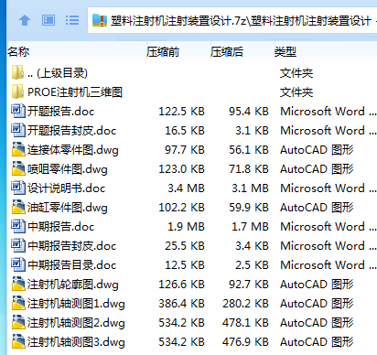The image size is (377, 355).
Task: Click the 280.2 KB compressed size value
Action: tap(245, 304)
